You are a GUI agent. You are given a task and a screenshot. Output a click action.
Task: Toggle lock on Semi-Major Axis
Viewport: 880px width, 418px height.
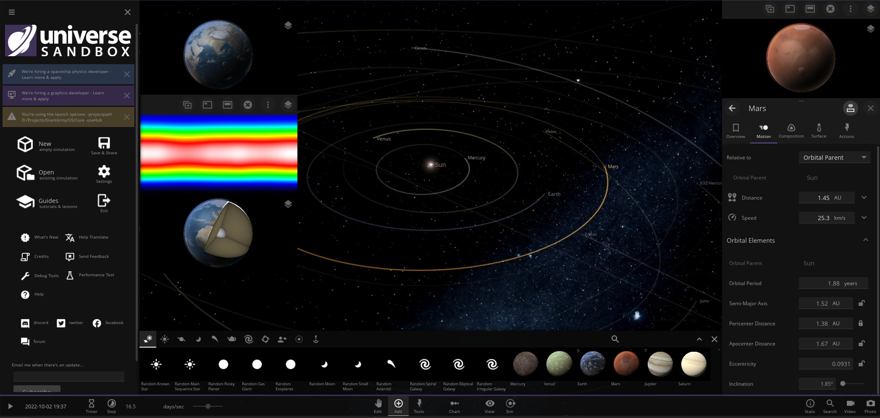(x=861, y=303)
